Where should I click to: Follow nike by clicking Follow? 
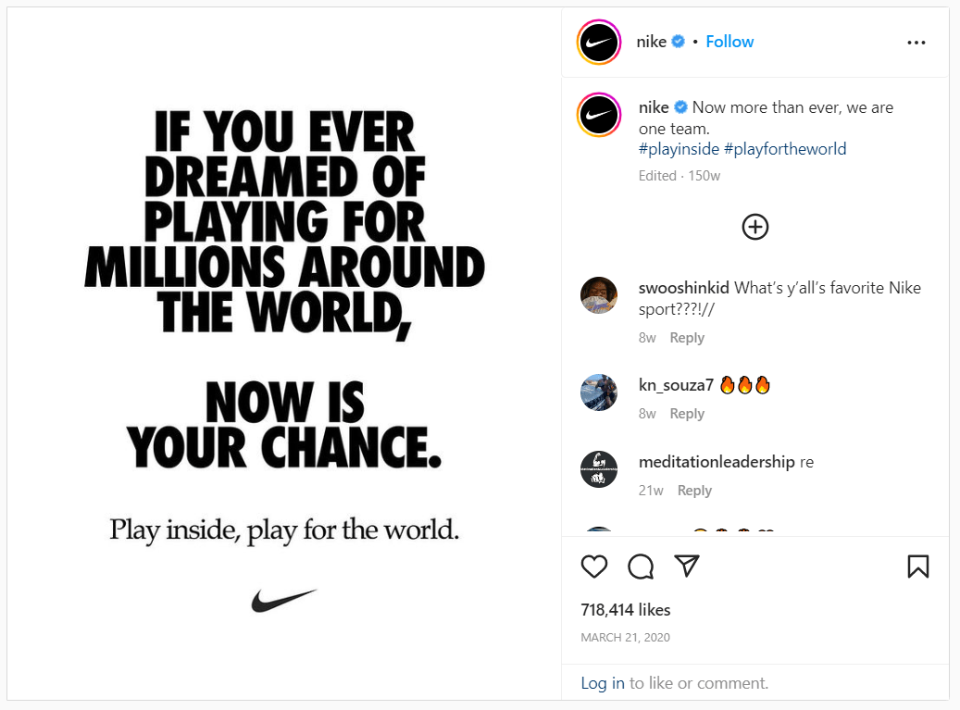(x=729, y=41)
